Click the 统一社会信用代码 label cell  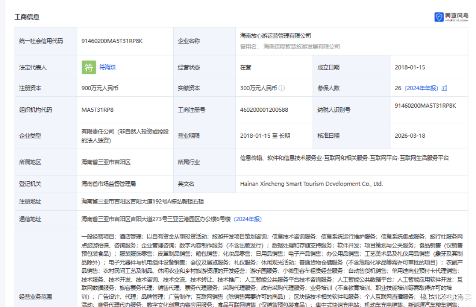click(x=46, y=41)
